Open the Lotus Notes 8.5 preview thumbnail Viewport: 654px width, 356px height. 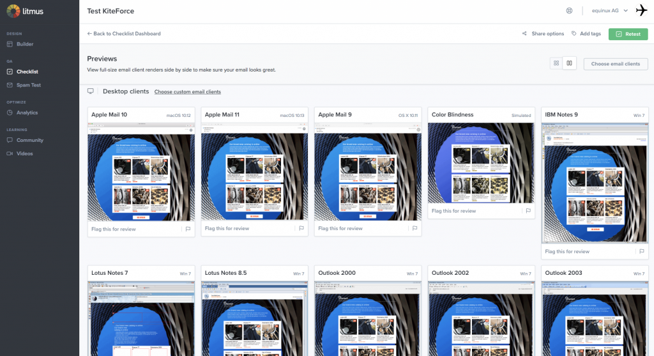[x=254, y=318]
